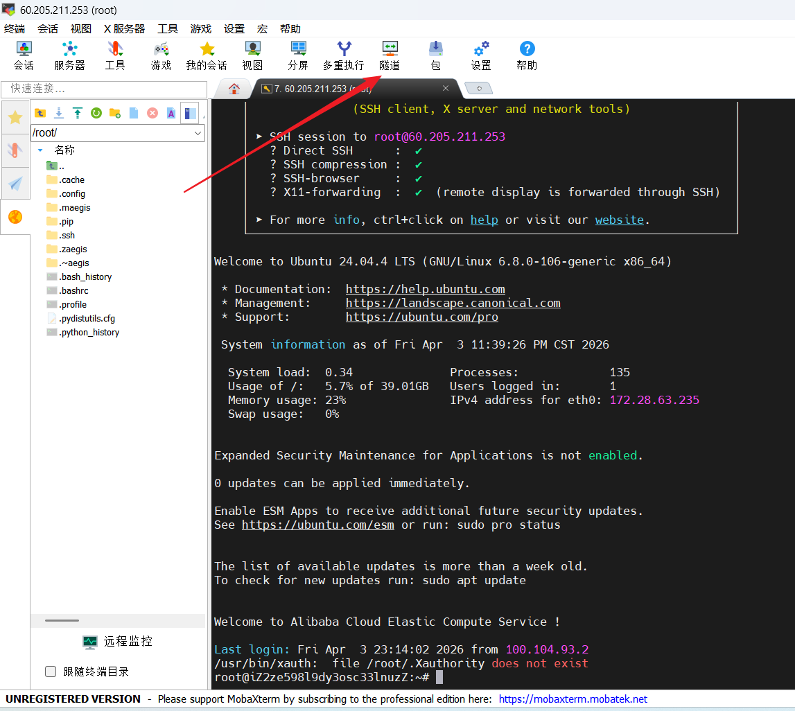
Task: Click the 帮助 question-mark toolbar icon
Action: point(527,55)
